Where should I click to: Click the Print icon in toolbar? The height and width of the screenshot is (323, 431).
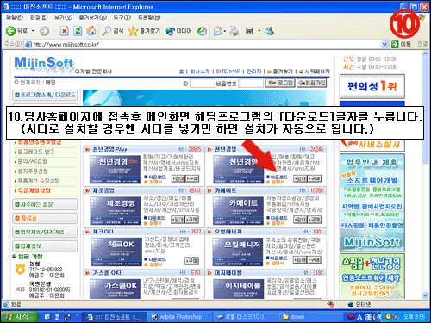tap(234, 31)
